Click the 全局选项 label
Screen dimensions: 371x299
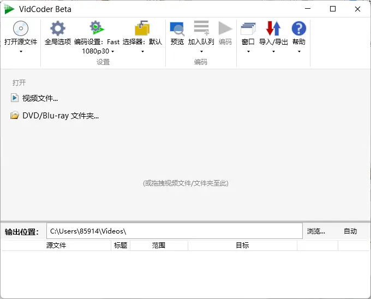point(58,42)
